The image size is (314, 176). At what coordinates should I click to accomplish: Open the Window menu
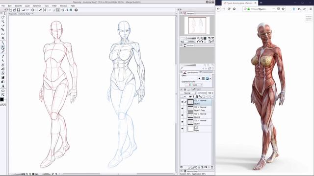(63, 6)
